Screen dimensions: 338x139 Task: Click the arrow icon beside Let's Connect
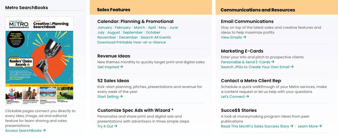[247, 97]
